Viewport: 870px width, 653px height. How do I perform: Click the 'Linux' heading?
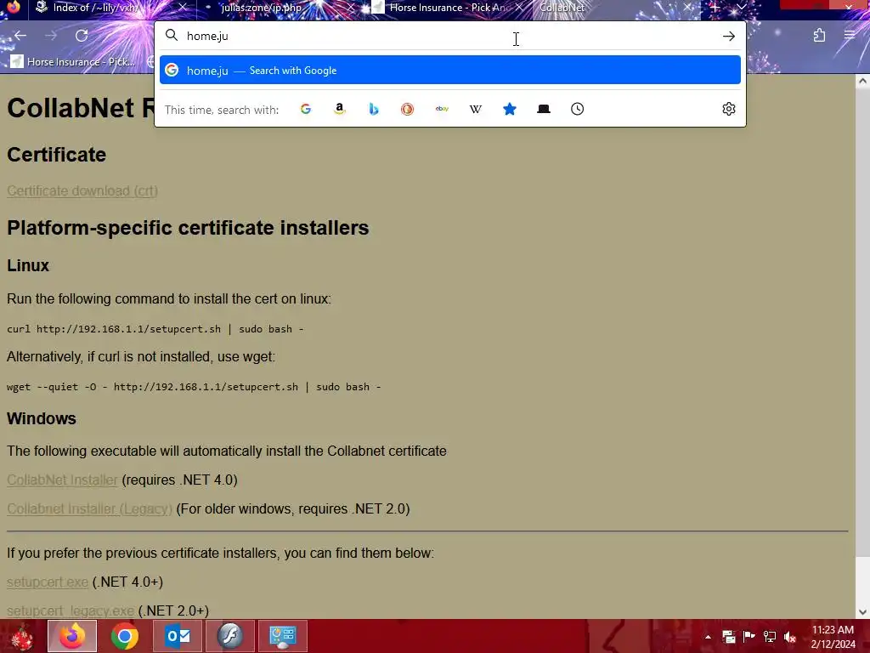tap(28, 265)
